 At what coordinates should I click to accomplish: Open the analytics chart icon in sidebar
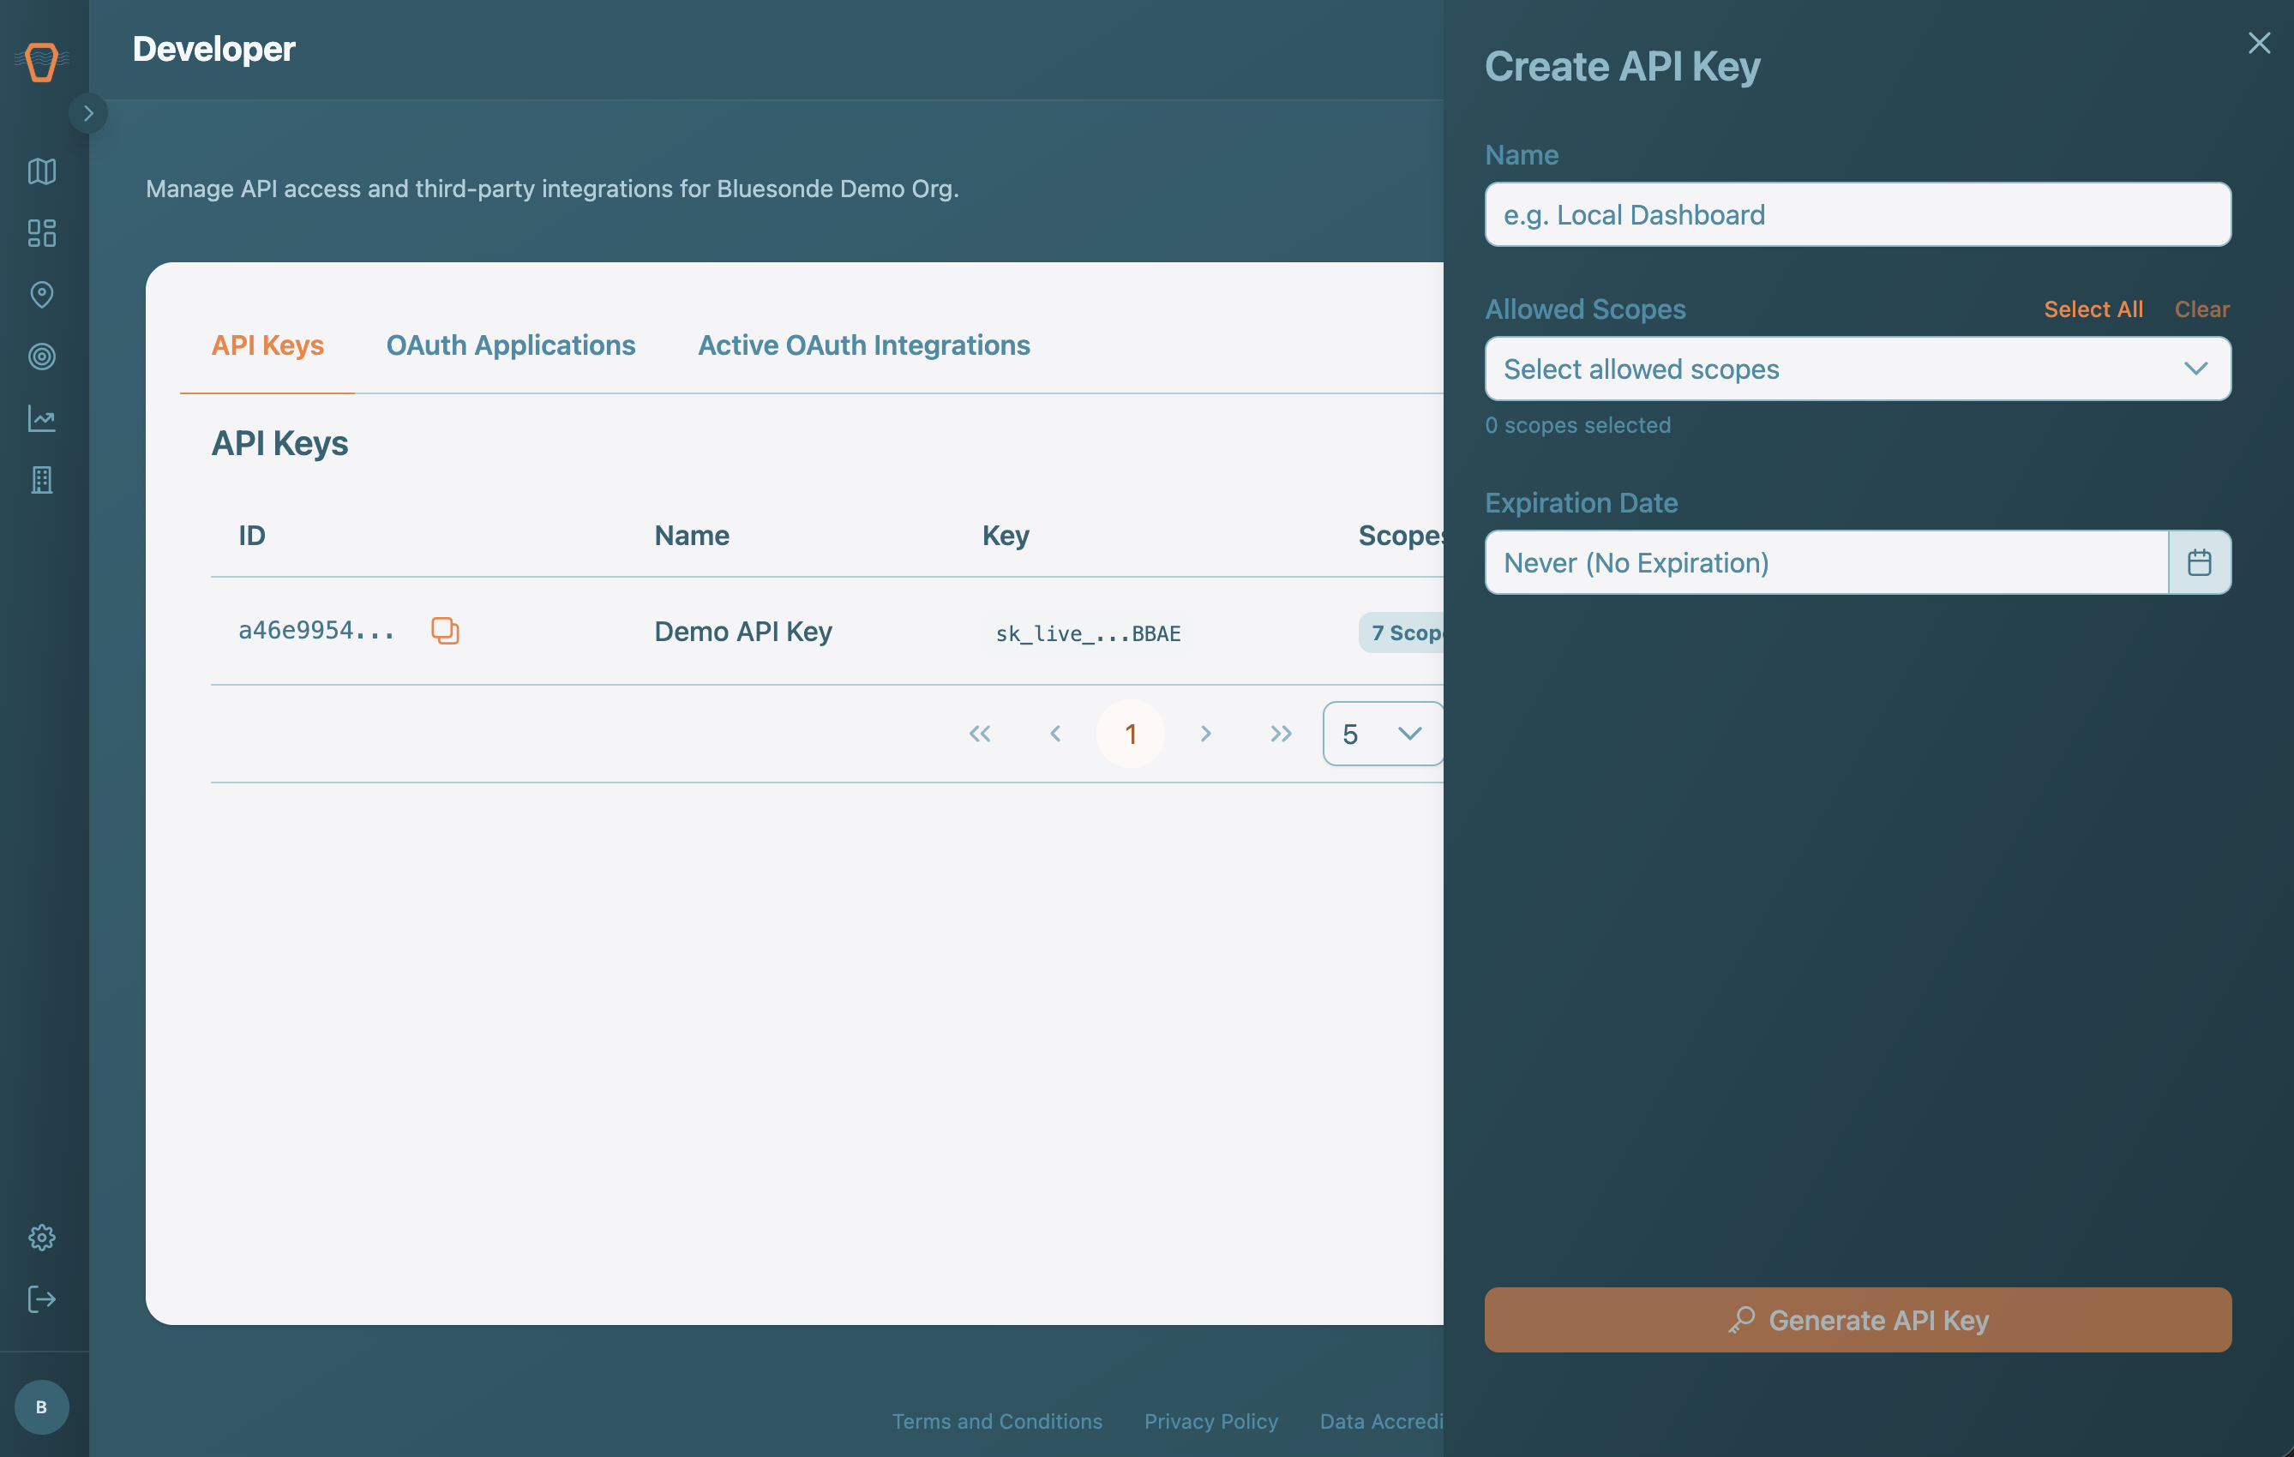42,418
